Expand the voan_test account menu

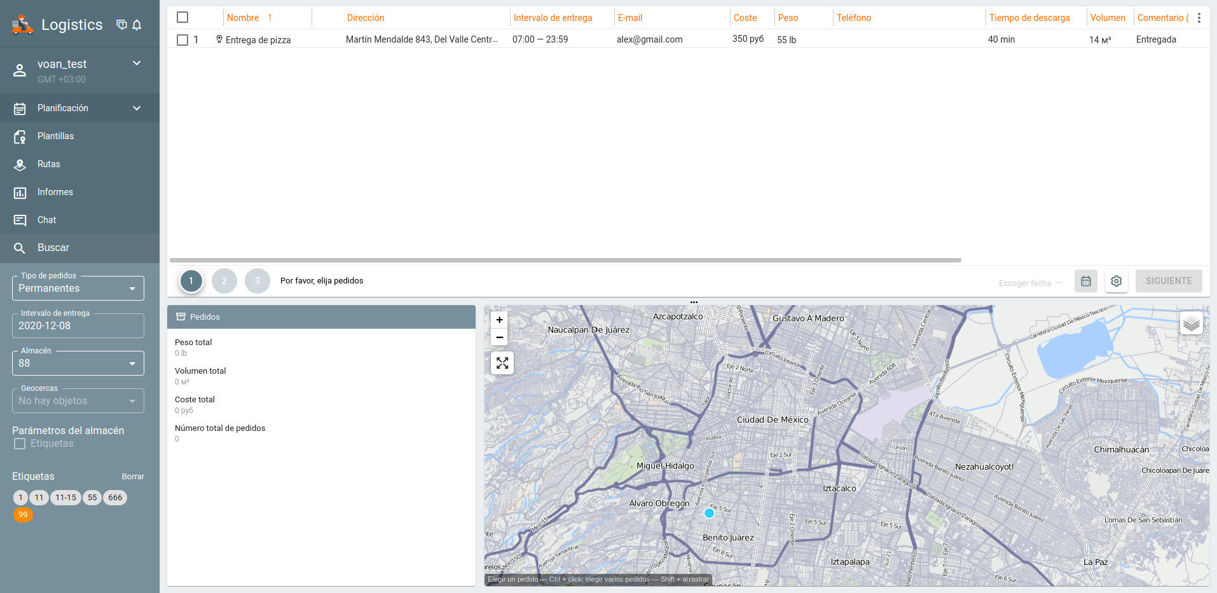tap(136, 64)
